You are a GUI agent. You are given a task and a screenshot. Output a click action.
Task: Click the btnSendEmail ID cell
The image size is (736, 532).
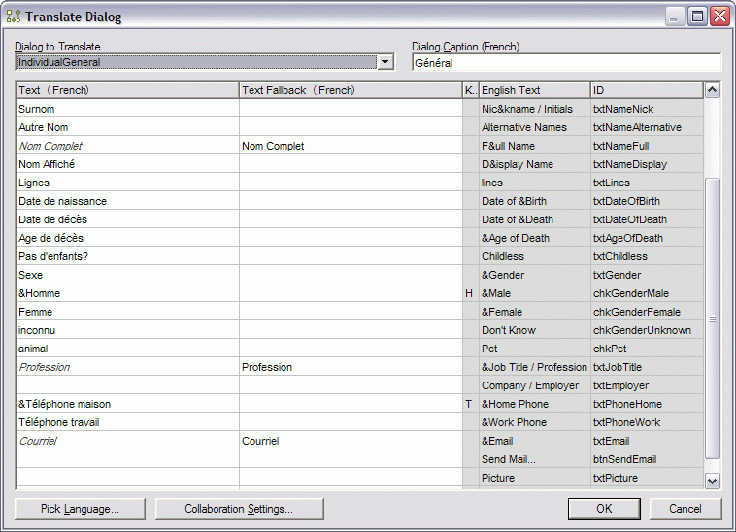(647, 459)
